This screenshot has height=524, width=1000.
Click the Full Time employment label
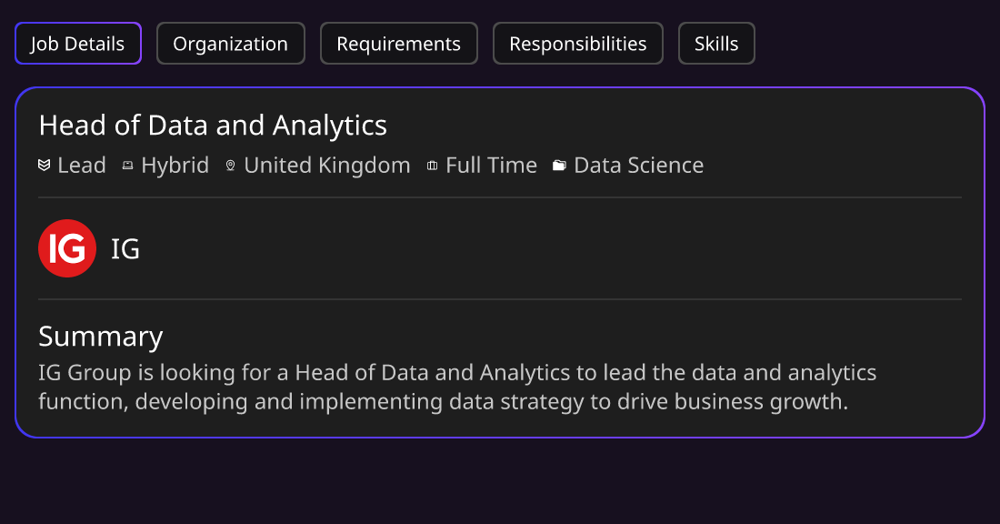pyautogui.click(x=491, y=166)
